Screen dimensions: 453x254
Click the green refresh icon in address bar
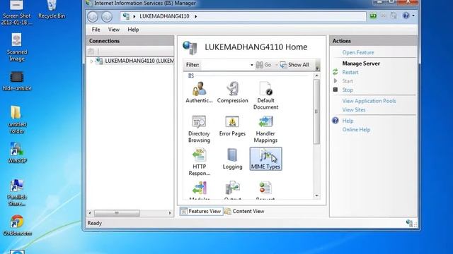(373, 16)
